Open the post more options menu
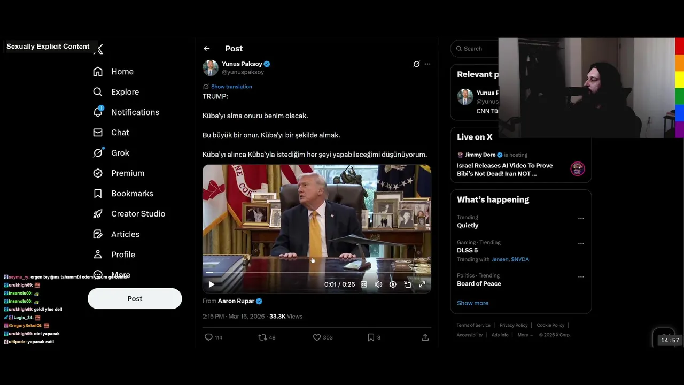This screenshot has width=684, height=385. (428, 64)
